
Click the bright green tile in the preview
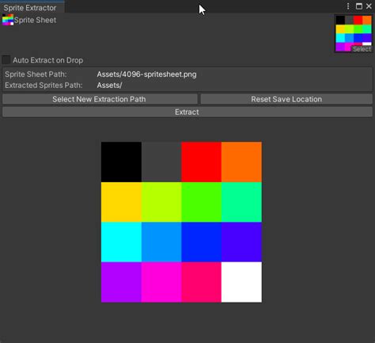(x=202, y=202)
